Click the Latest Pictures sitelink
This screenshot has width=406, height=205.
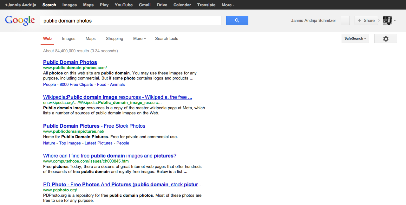[x=99, y=143]
